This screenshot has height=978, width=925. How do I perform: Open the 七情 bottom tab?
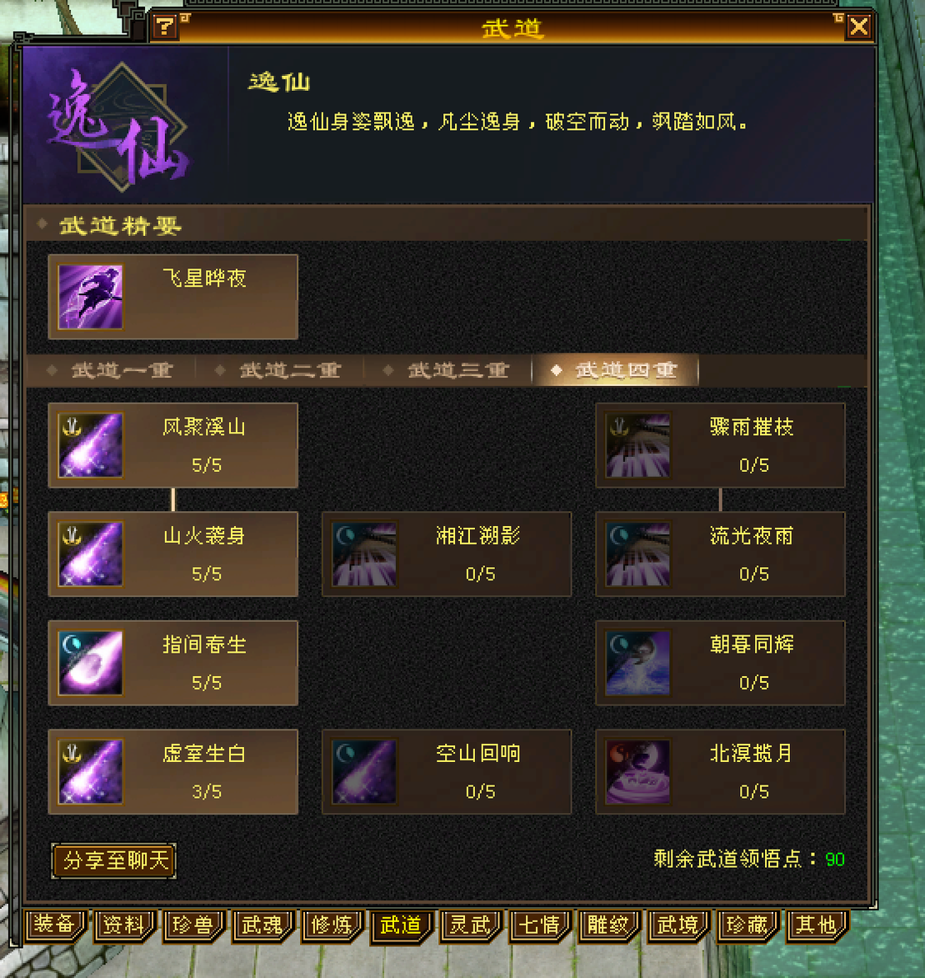(540, 925)
